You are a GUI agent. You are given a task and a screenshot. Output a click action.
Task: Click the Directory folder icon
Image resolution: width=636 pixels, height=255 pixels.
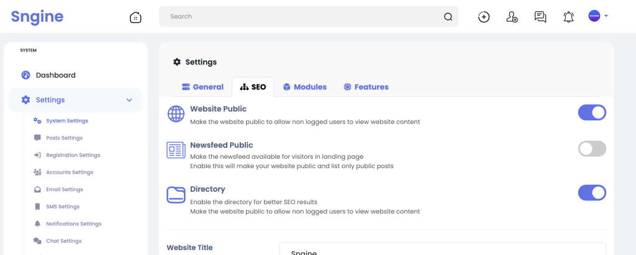click(176, 195)
